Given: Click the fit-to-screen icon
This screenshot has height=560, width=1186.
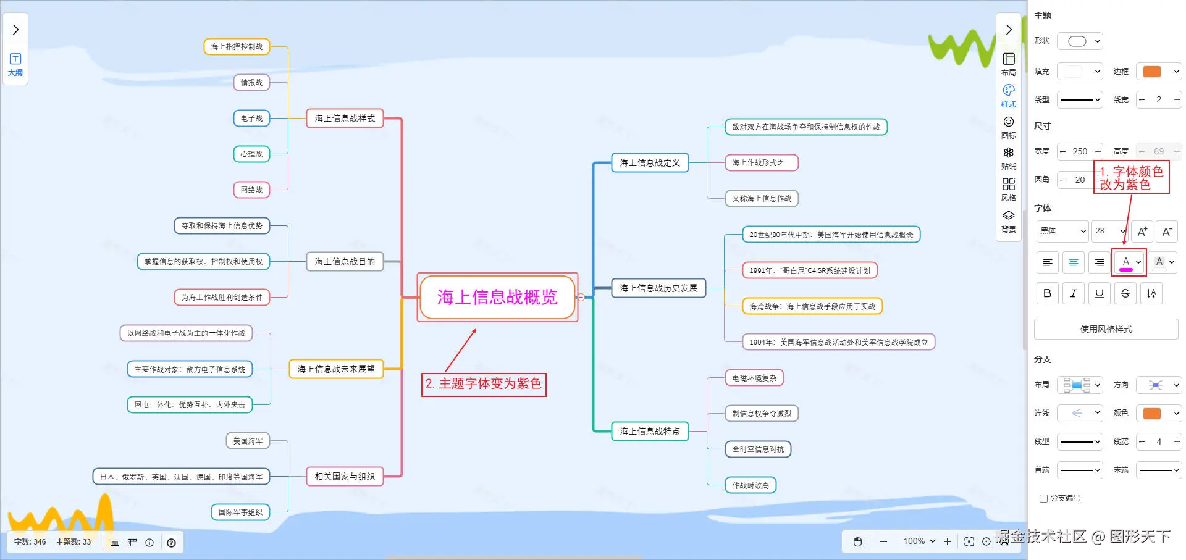Looking at the screenshot, I should pos(969,541).
